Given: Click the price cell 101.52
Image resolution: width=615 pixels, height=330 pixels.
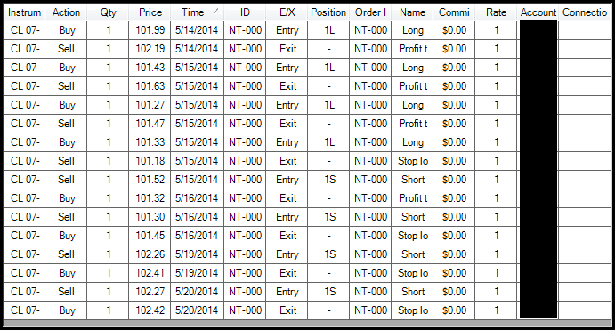Looking at the screenshot, I should (x=150, y=180).
